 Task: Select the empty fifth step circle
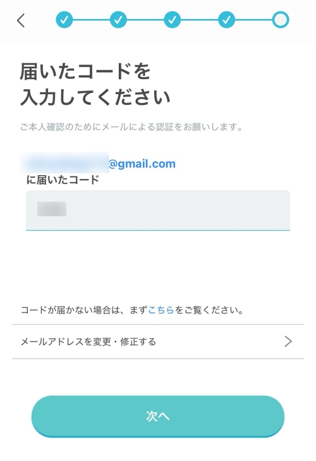[281, 20]
